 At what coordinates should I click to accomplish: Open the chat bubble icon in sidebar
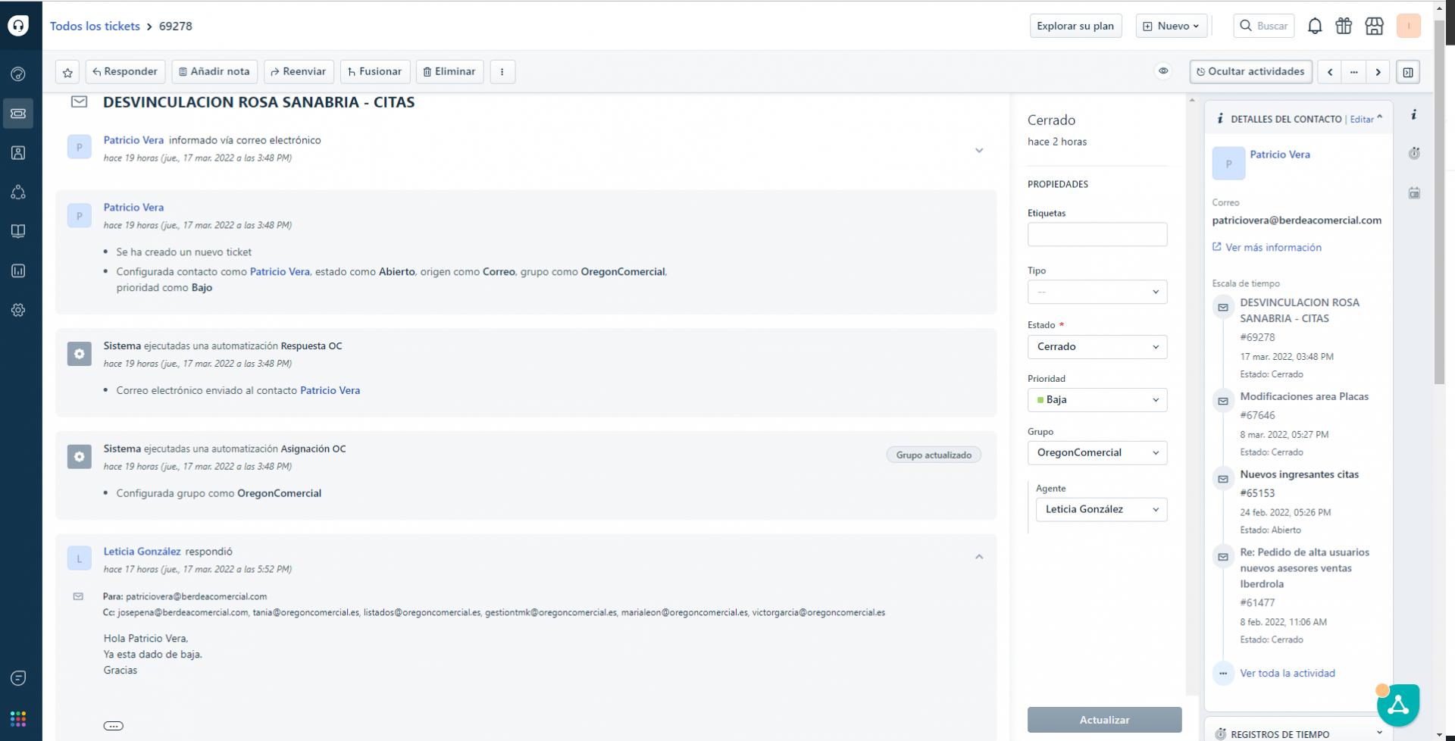tap(18, 678)
